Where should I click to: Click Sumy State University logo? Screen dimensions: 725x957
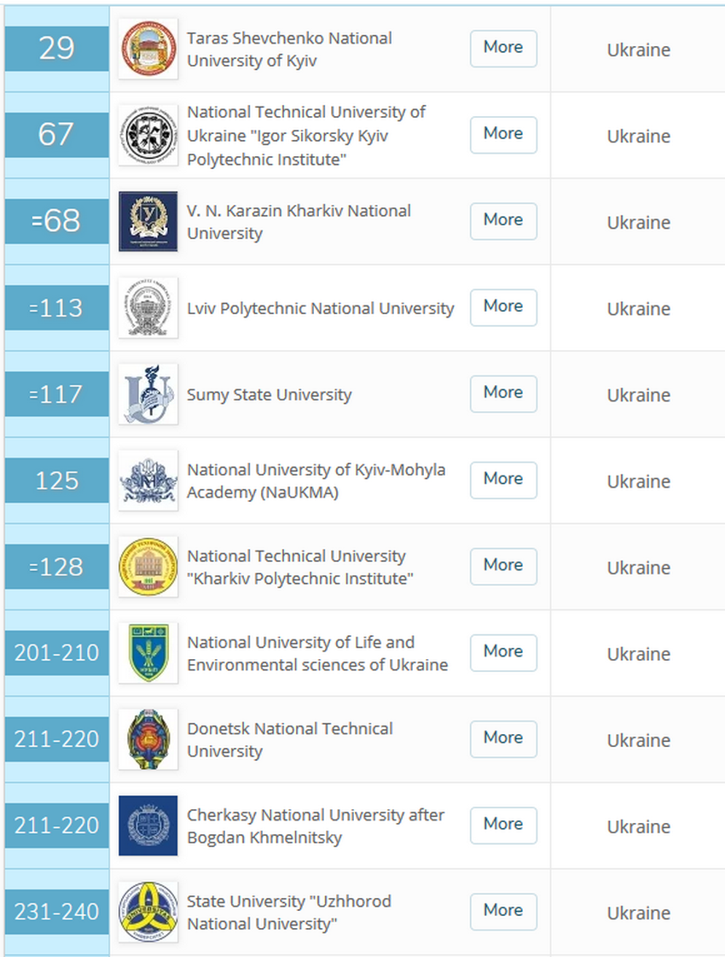[148, 394]
